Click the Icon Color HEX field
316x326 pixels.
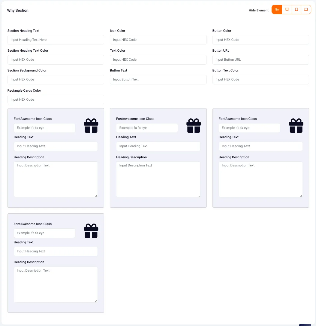158,40
